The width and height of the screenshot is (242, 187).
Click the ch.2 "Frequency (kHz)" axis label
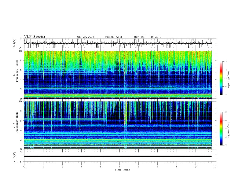(17, 121)
